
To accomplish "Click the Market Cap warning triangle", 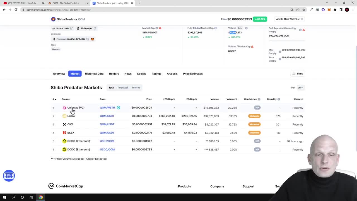I will point(160,28).
